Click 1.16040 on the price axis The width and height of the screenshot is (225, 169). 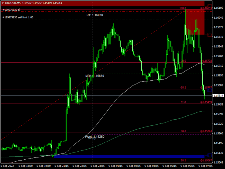(219, 18)
